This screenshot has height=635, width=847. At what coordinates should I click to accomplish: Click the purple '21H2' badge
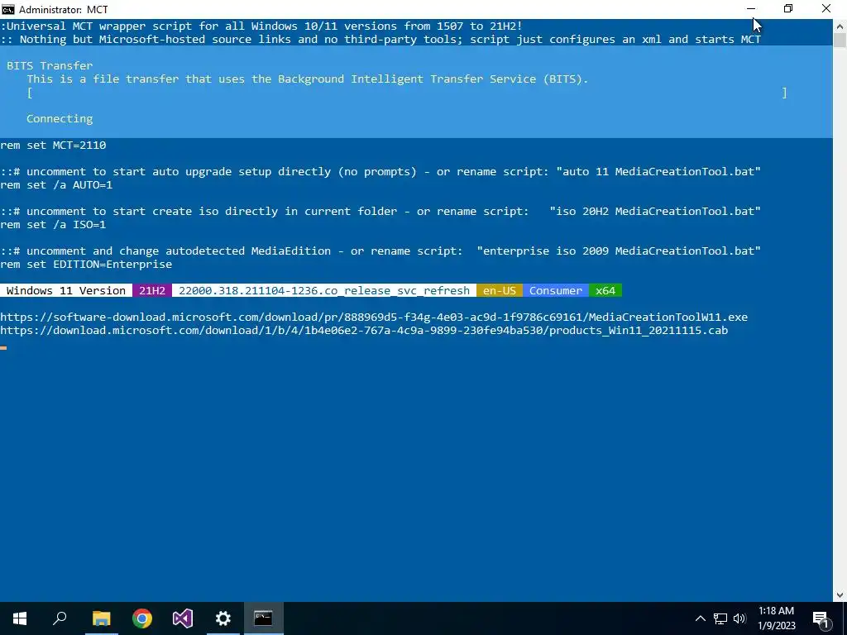[x=152, y=290]
